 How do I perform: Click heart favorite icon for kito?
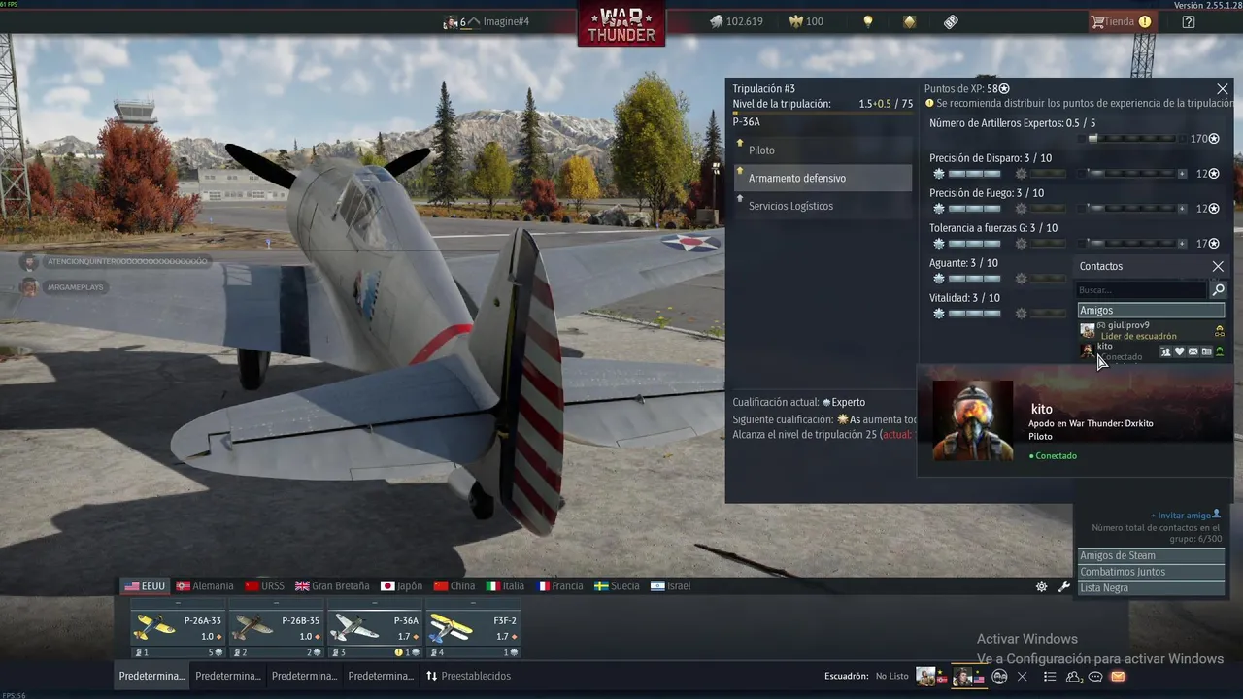[x=1179, y=351]
